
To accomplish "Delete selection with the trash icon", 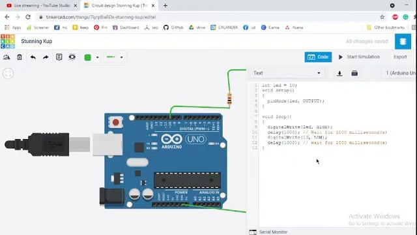I will (20, 57).
